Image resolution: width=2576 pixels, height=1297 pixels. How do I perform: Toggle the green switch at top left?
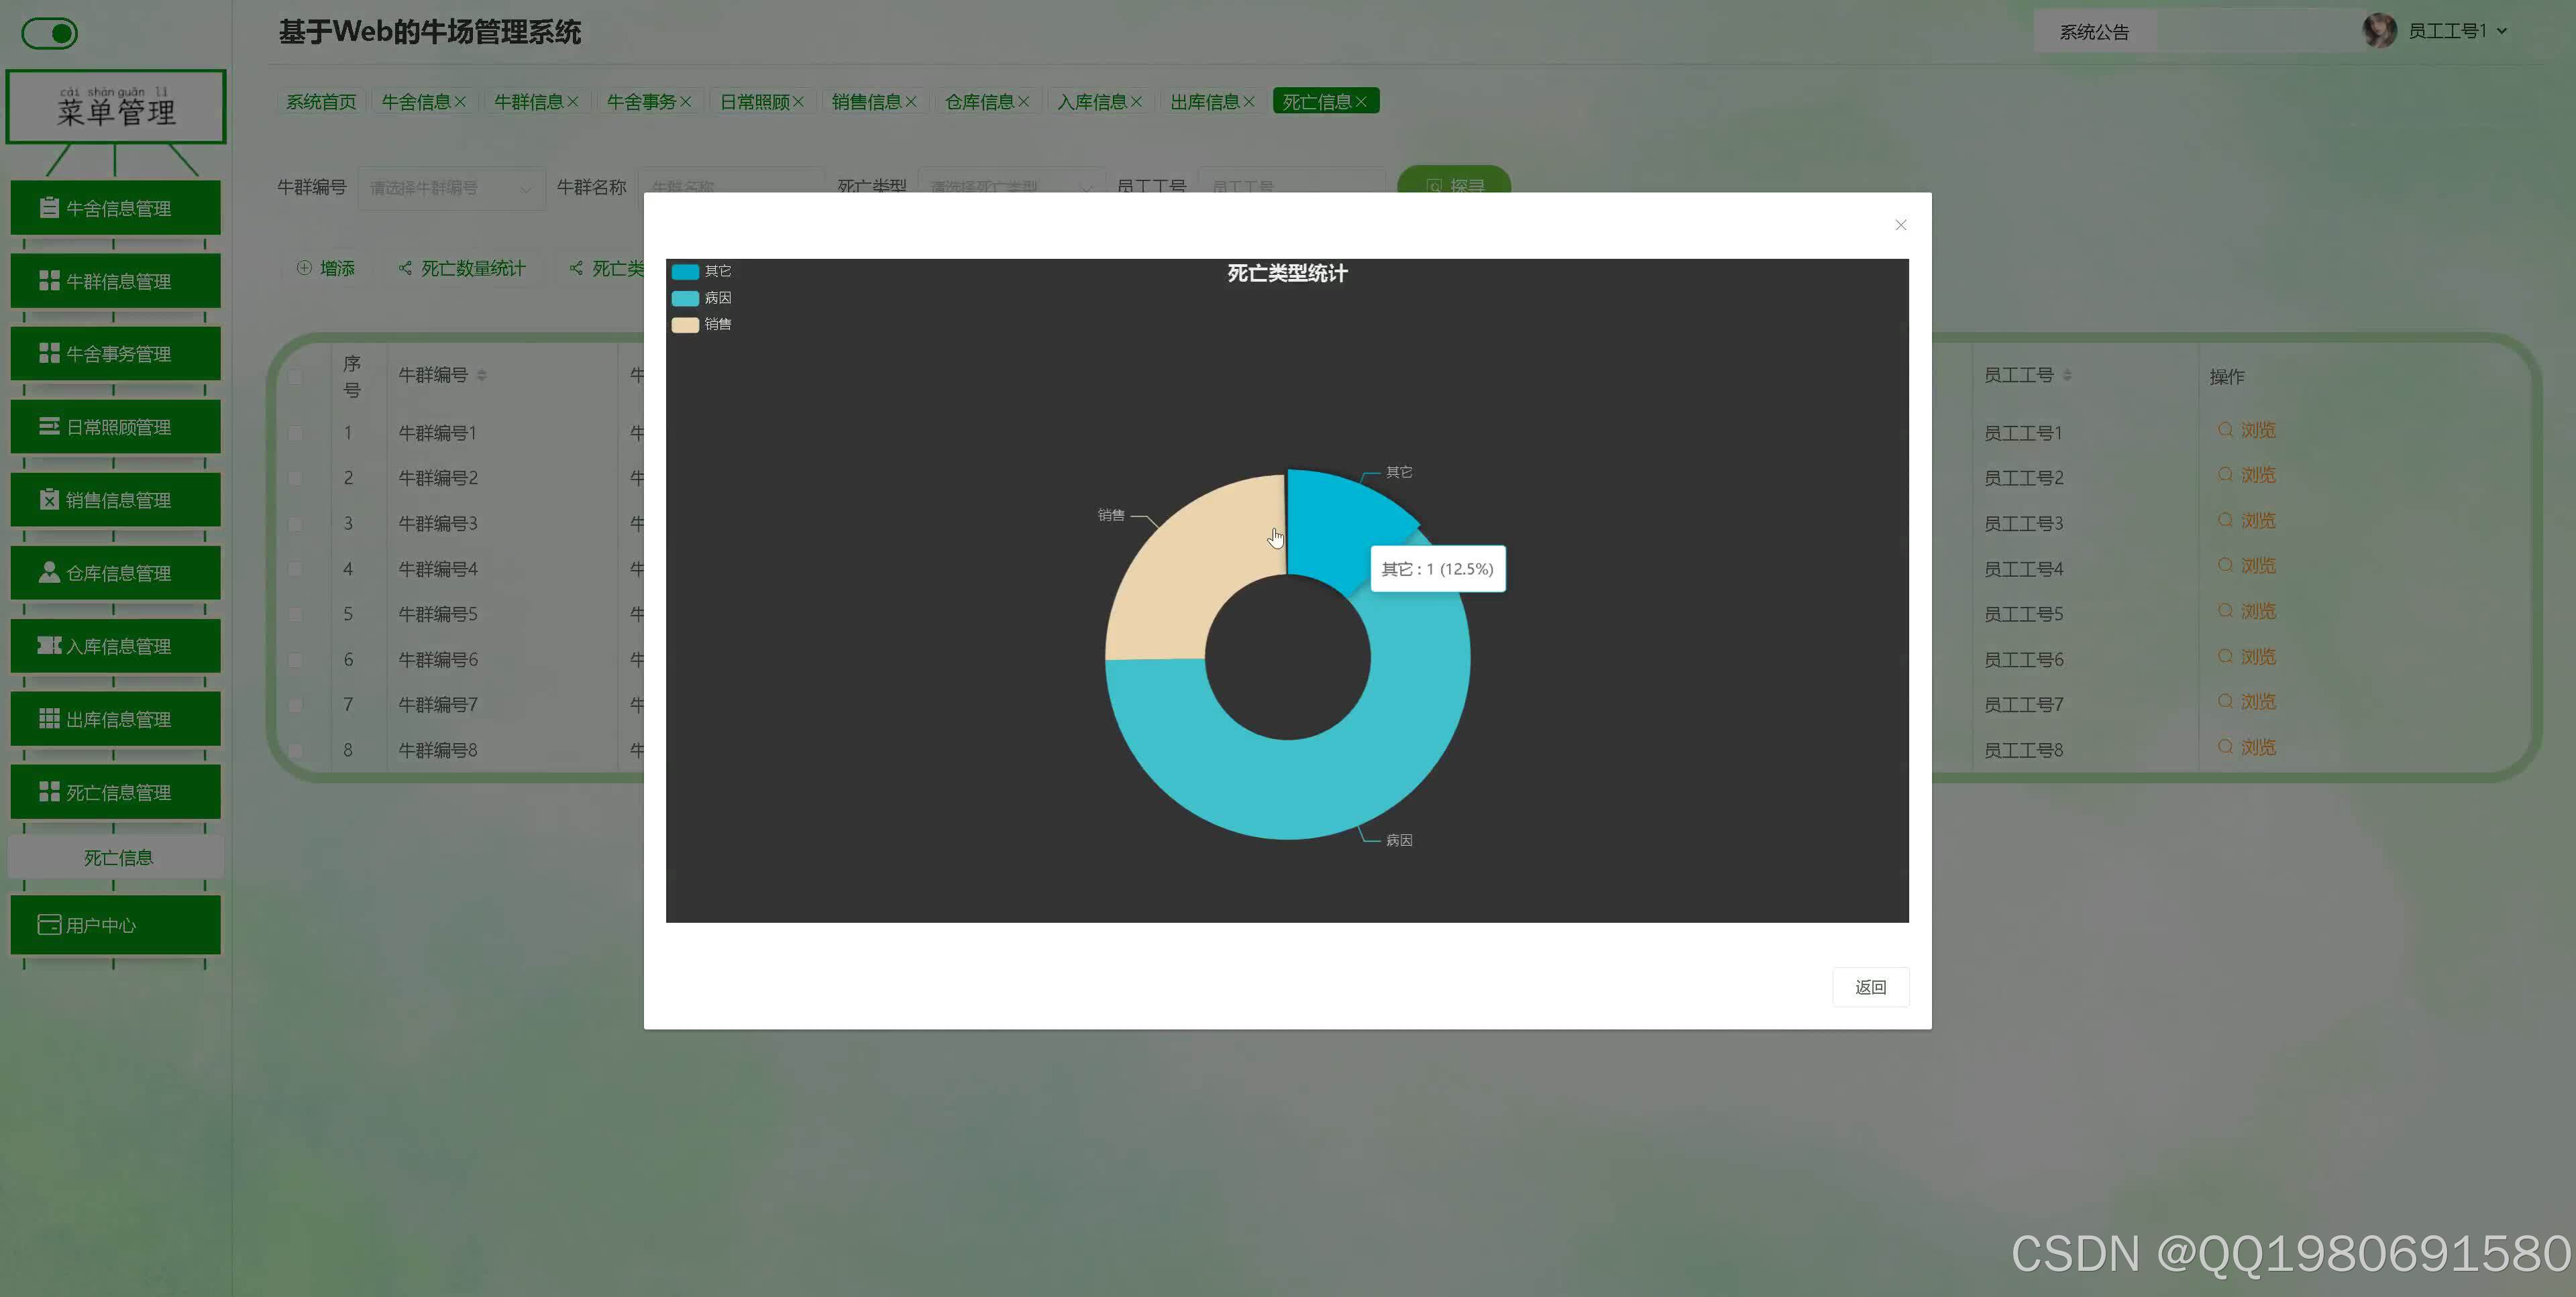[50, 34]
